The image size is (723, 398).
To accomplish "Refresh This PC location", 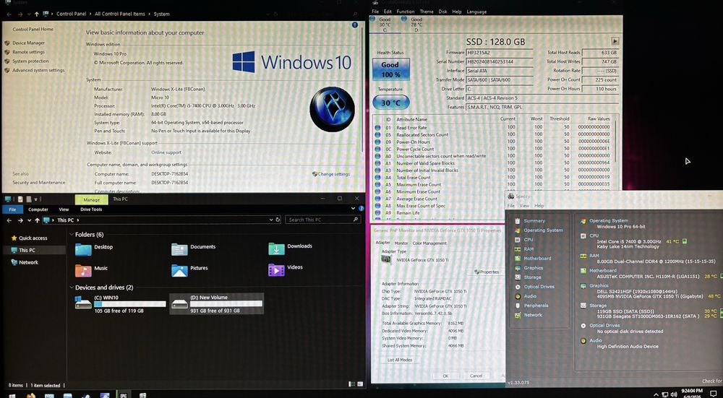I will [278, 220].
